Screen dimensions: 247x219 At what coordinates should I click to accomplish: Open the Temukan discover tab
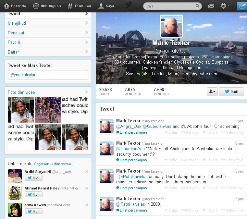80,6
